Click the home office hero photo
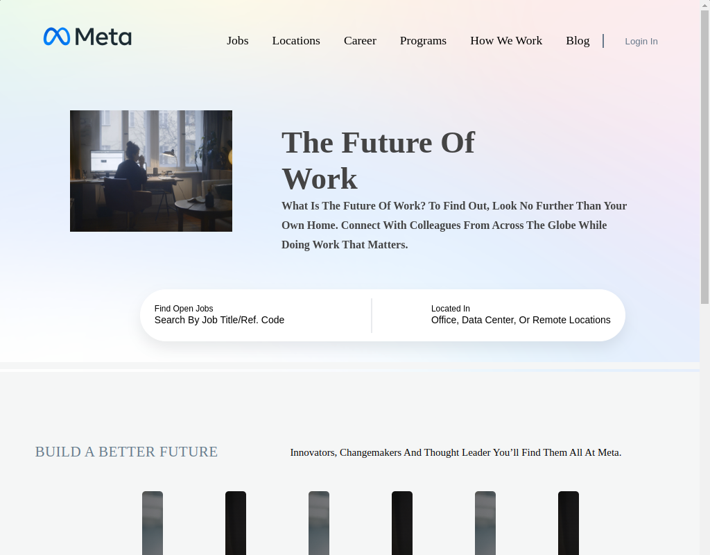Screen dimensions: 710x555 (x=151, y=171)
